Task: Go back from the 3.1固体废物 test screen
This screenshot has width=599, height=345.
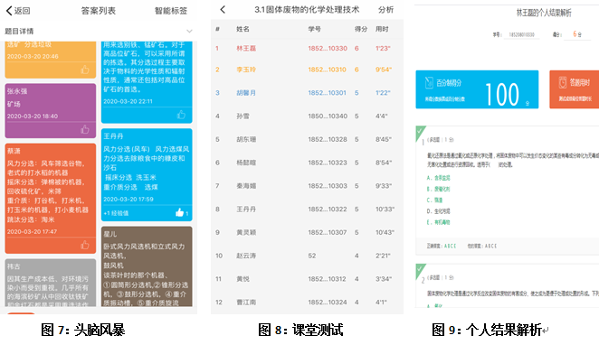Action: tap(223, 10)
